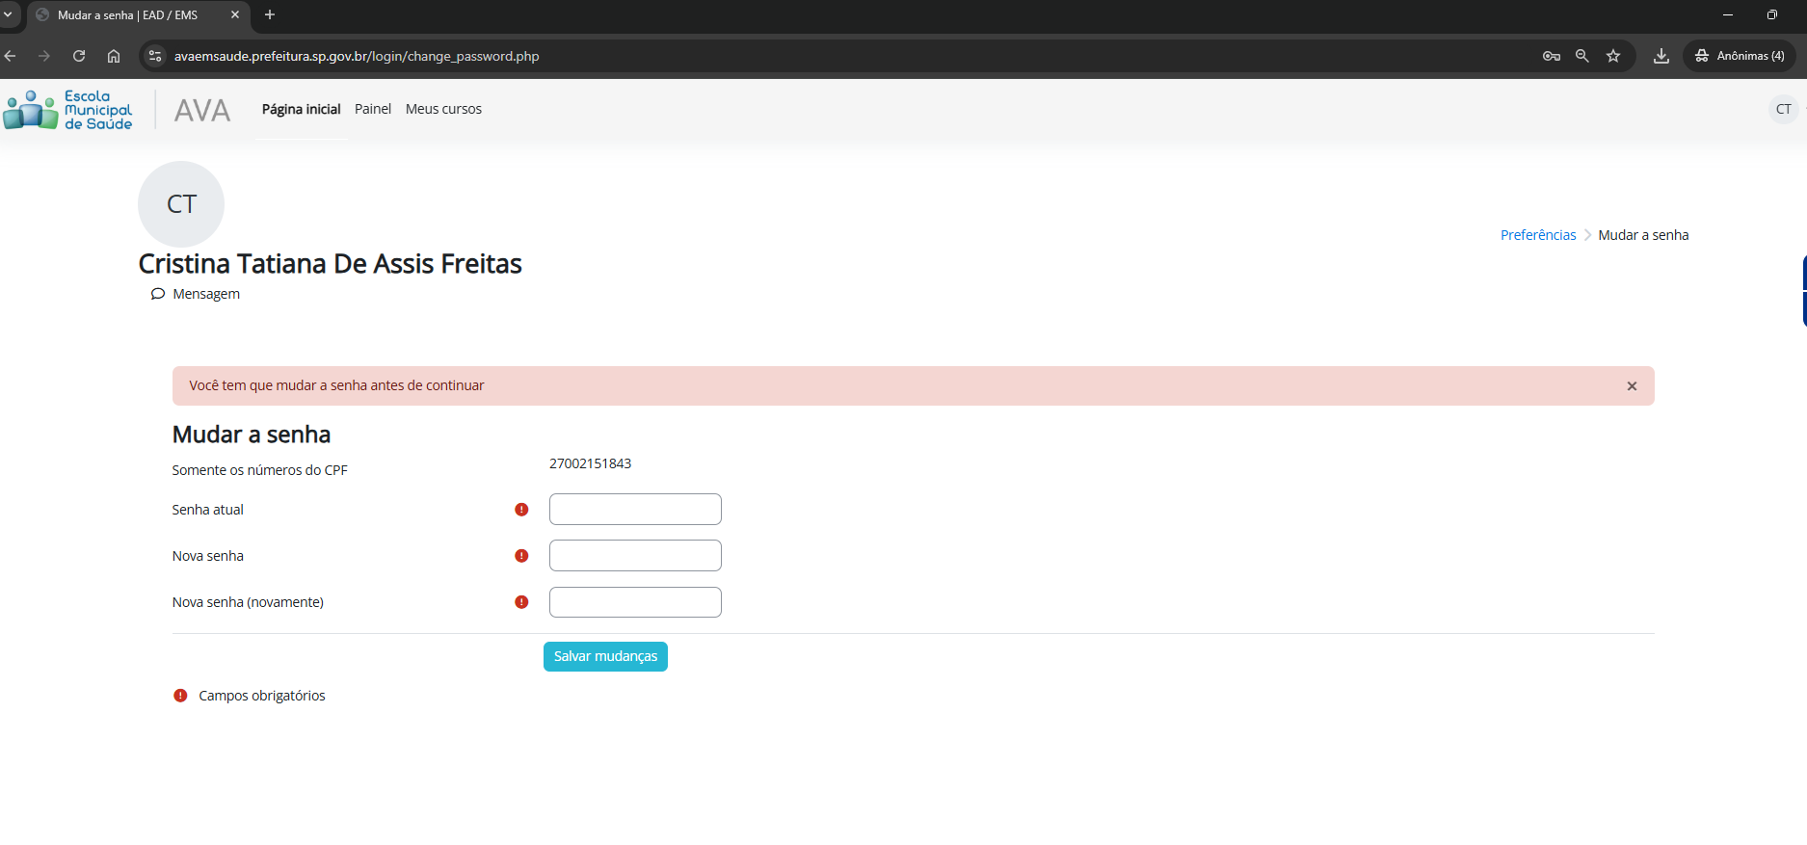Click the large CT profile avatar
Screen dimensions: 1807x845
point(181,204)
